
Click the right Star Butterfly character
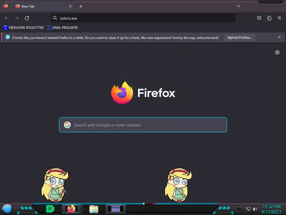(x=178, y=185)
